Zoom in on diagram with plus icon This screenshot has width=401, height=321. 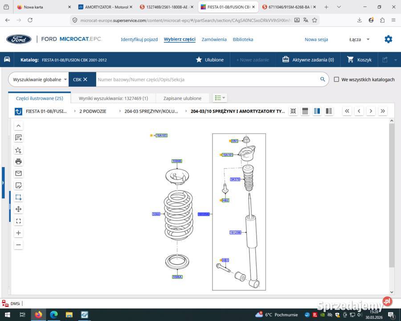pyautogui.click(x=18, y=233)
